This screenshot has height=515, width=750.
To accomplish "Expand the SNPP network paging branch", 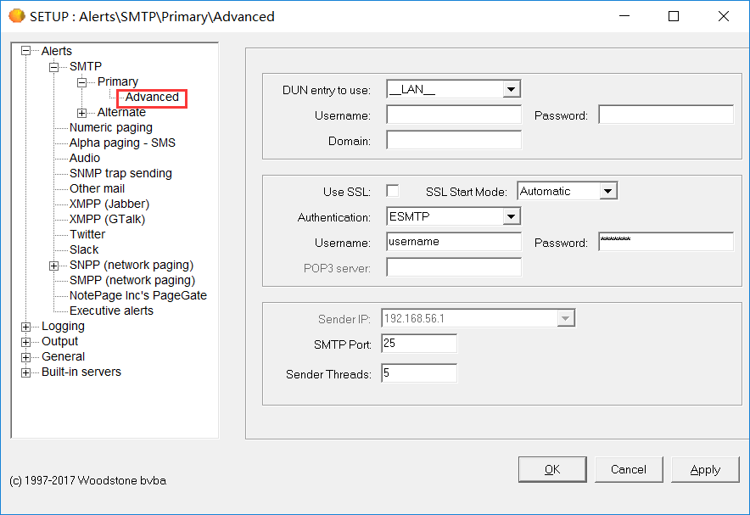I will tap(53, 265).
